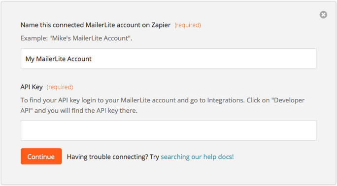Click inside the account name input field
Image resolution: width=337 pixels, height=186 pixels.
pyautogui.click(x=168, y=59)
